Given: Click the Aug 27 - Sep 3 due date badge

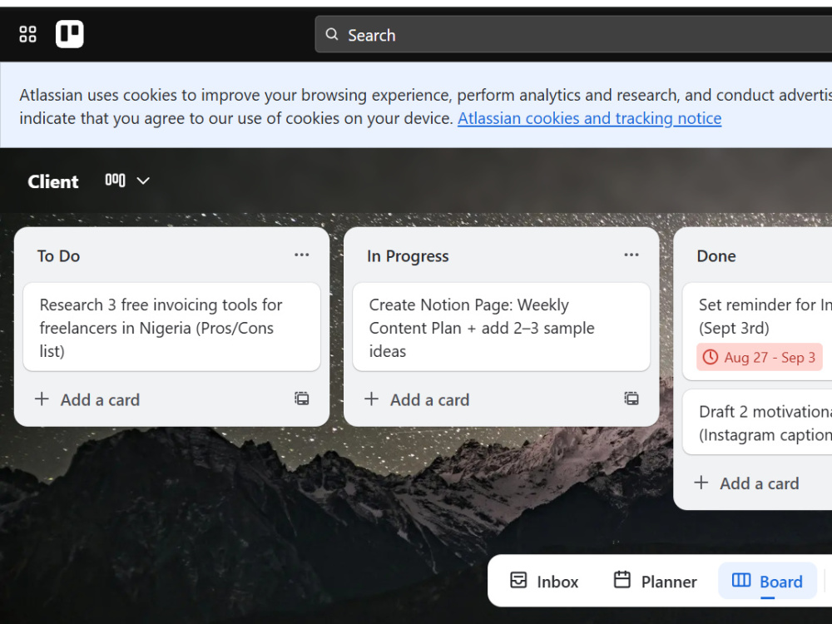Looking at the screenshot, I should pos(760,357).
